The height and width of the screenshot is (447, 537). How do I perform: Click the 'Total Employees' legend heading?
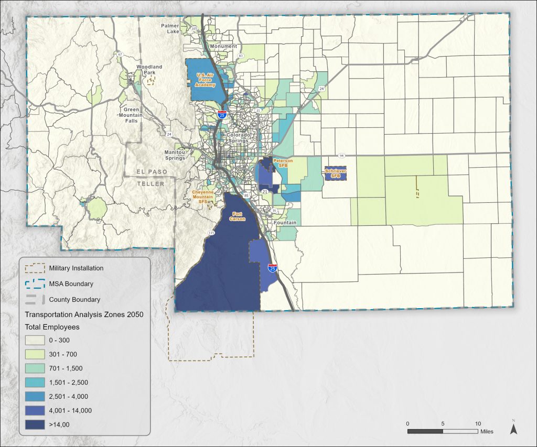click(x=52, y=327)
